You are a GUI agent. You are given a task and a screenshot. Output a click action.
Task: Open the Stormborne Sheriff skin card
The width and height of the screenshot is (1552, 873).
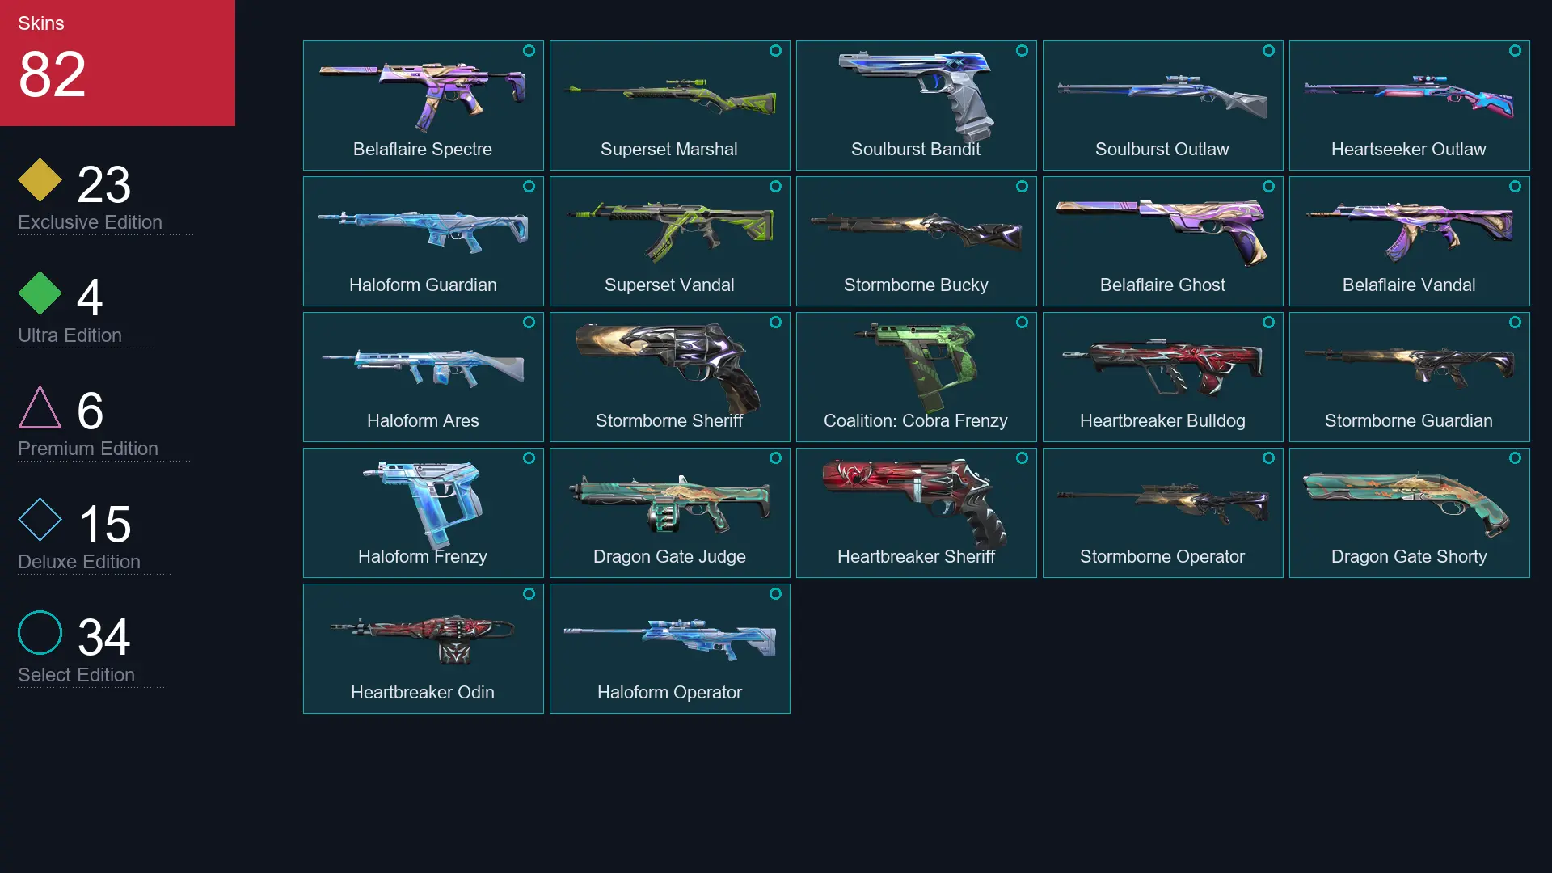669,377
